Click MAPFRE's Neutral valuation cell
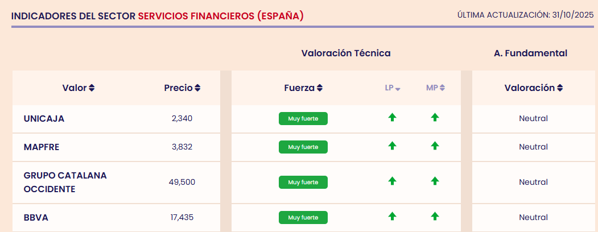The height and width of the screenshot is (232, 598). 533,147
